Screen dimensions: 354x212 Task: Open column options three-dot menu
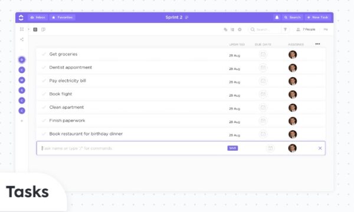[x=317, y=44]
